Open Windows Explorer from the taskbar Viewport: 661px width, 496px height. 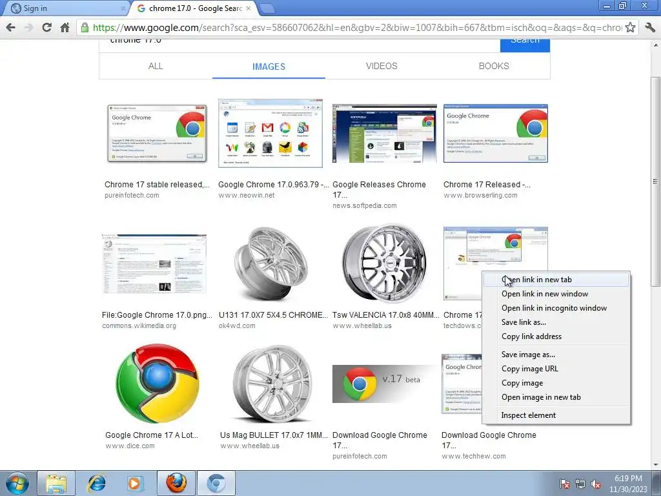(56, 483)
